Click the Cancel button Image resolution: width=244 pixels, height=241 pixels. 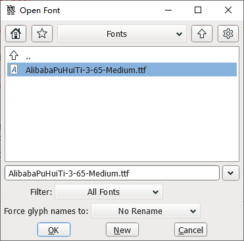[x=191, y=230]
